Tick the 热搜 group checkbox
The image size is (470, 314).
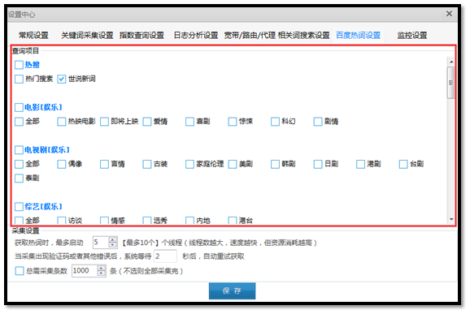tap(19, 65)
